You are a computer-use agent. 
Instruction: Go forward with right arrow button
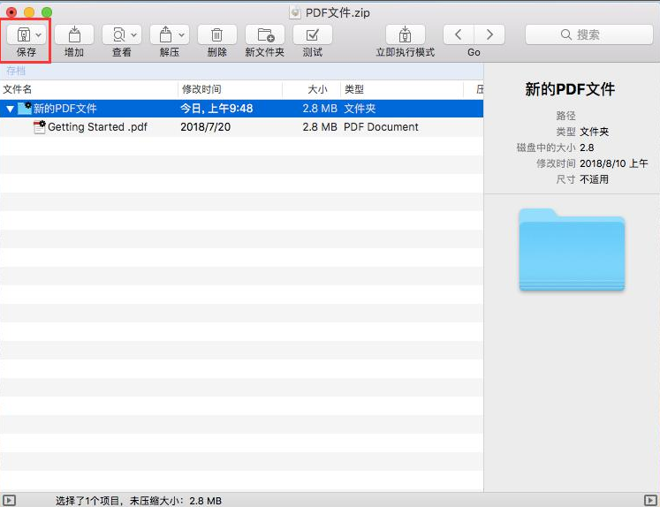pyautogui.click(x=489, y=34)
